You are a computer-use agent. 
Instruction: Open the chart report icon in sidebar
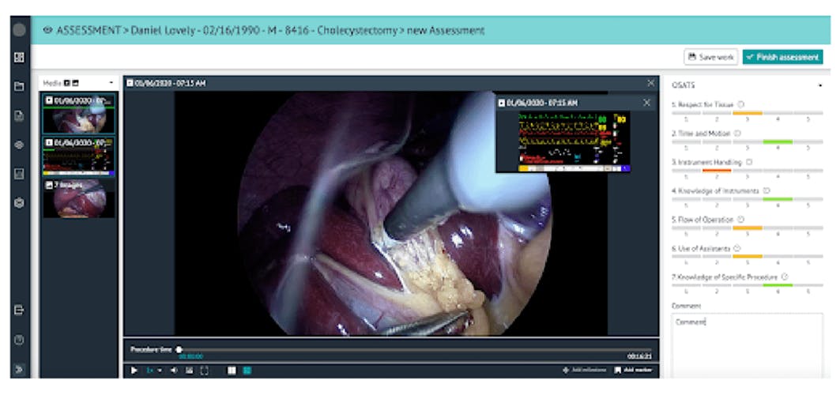click(x=19, y=174)
